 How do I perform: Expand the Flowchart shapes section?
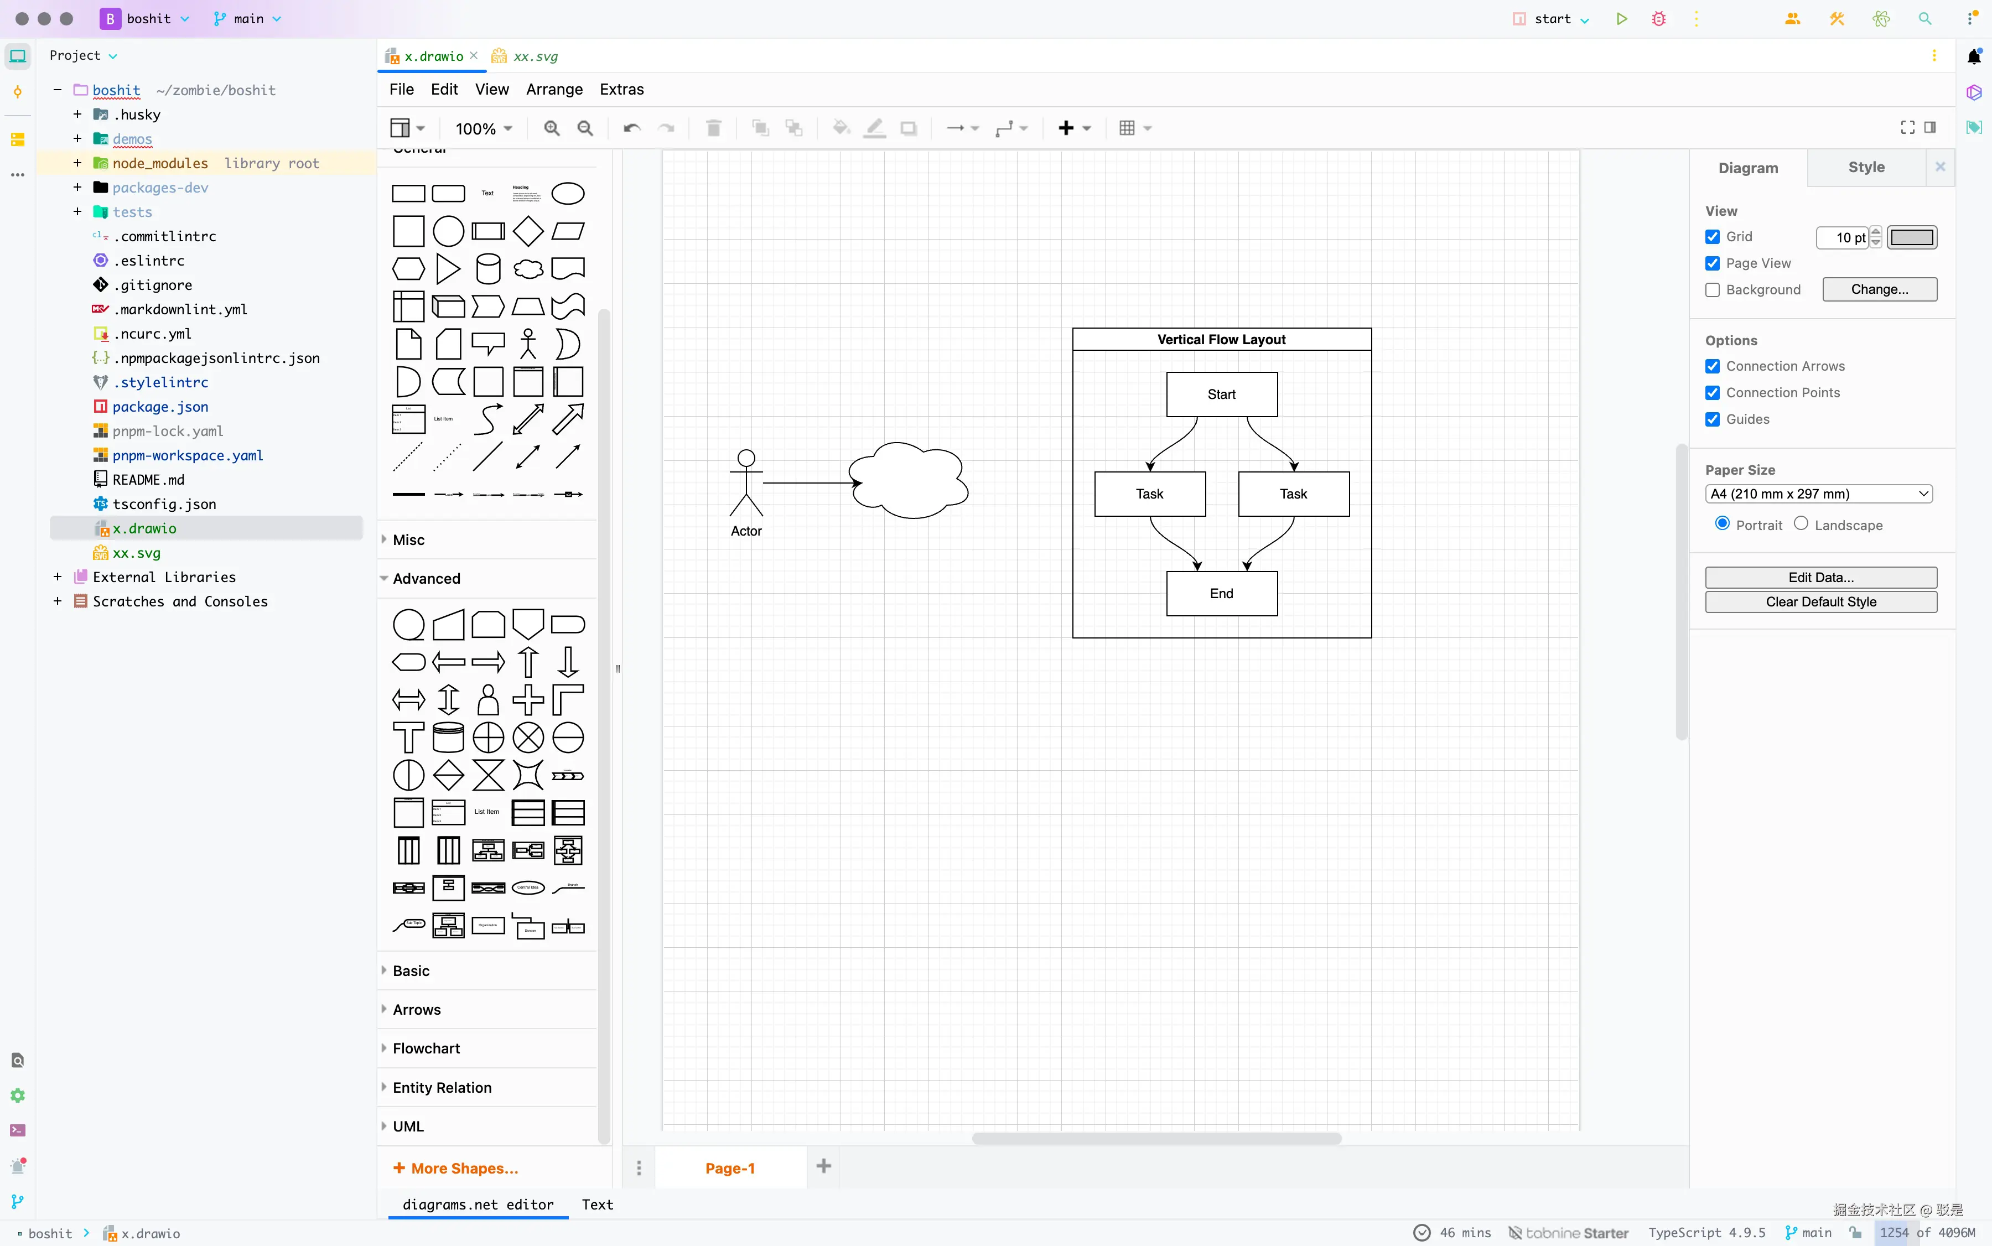426,1048
